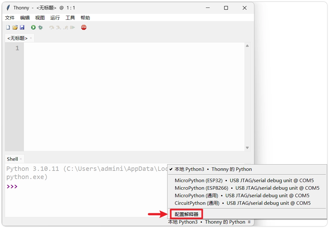The height and width of the screenshot is (228, 329).
Task: Open a file with the folder icon
Action: click(15, 28)
